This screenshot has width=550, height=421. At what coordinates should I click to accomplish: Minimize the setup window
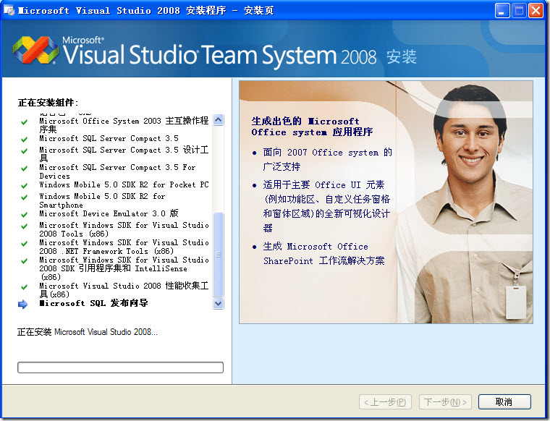[x=502, y=11]
